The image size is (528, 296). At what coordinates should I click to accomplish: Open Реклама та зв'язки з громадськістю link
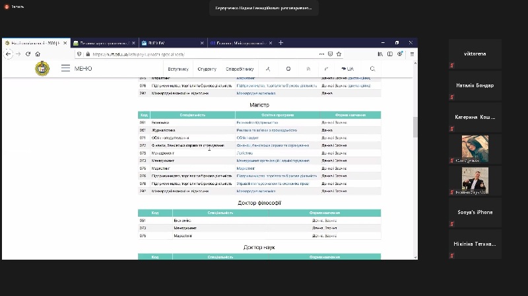267,130
